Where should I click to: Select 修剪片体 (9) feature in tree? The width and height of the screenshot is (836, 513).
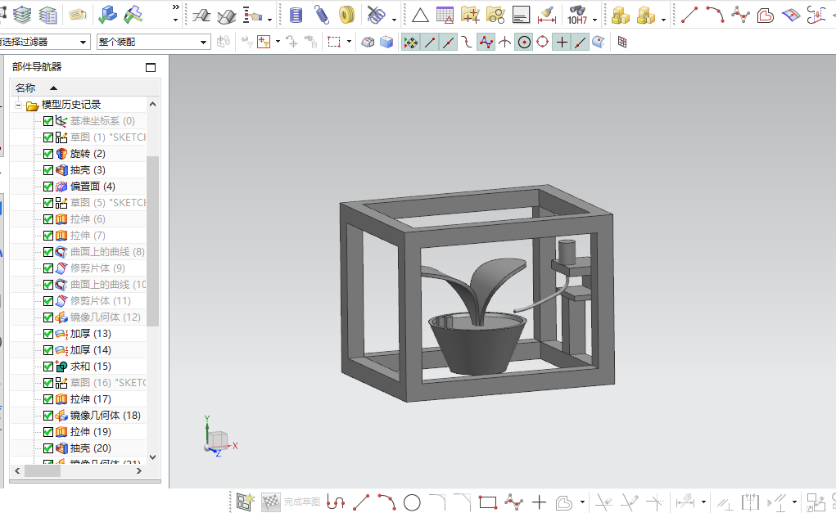pos(97,268)
